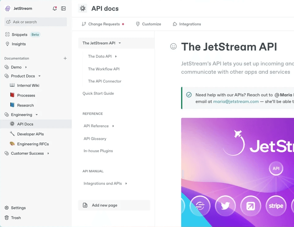This screenshot has height=227, width=294.
Task: Expand The Data API arrow
Action: pos(116,57)
